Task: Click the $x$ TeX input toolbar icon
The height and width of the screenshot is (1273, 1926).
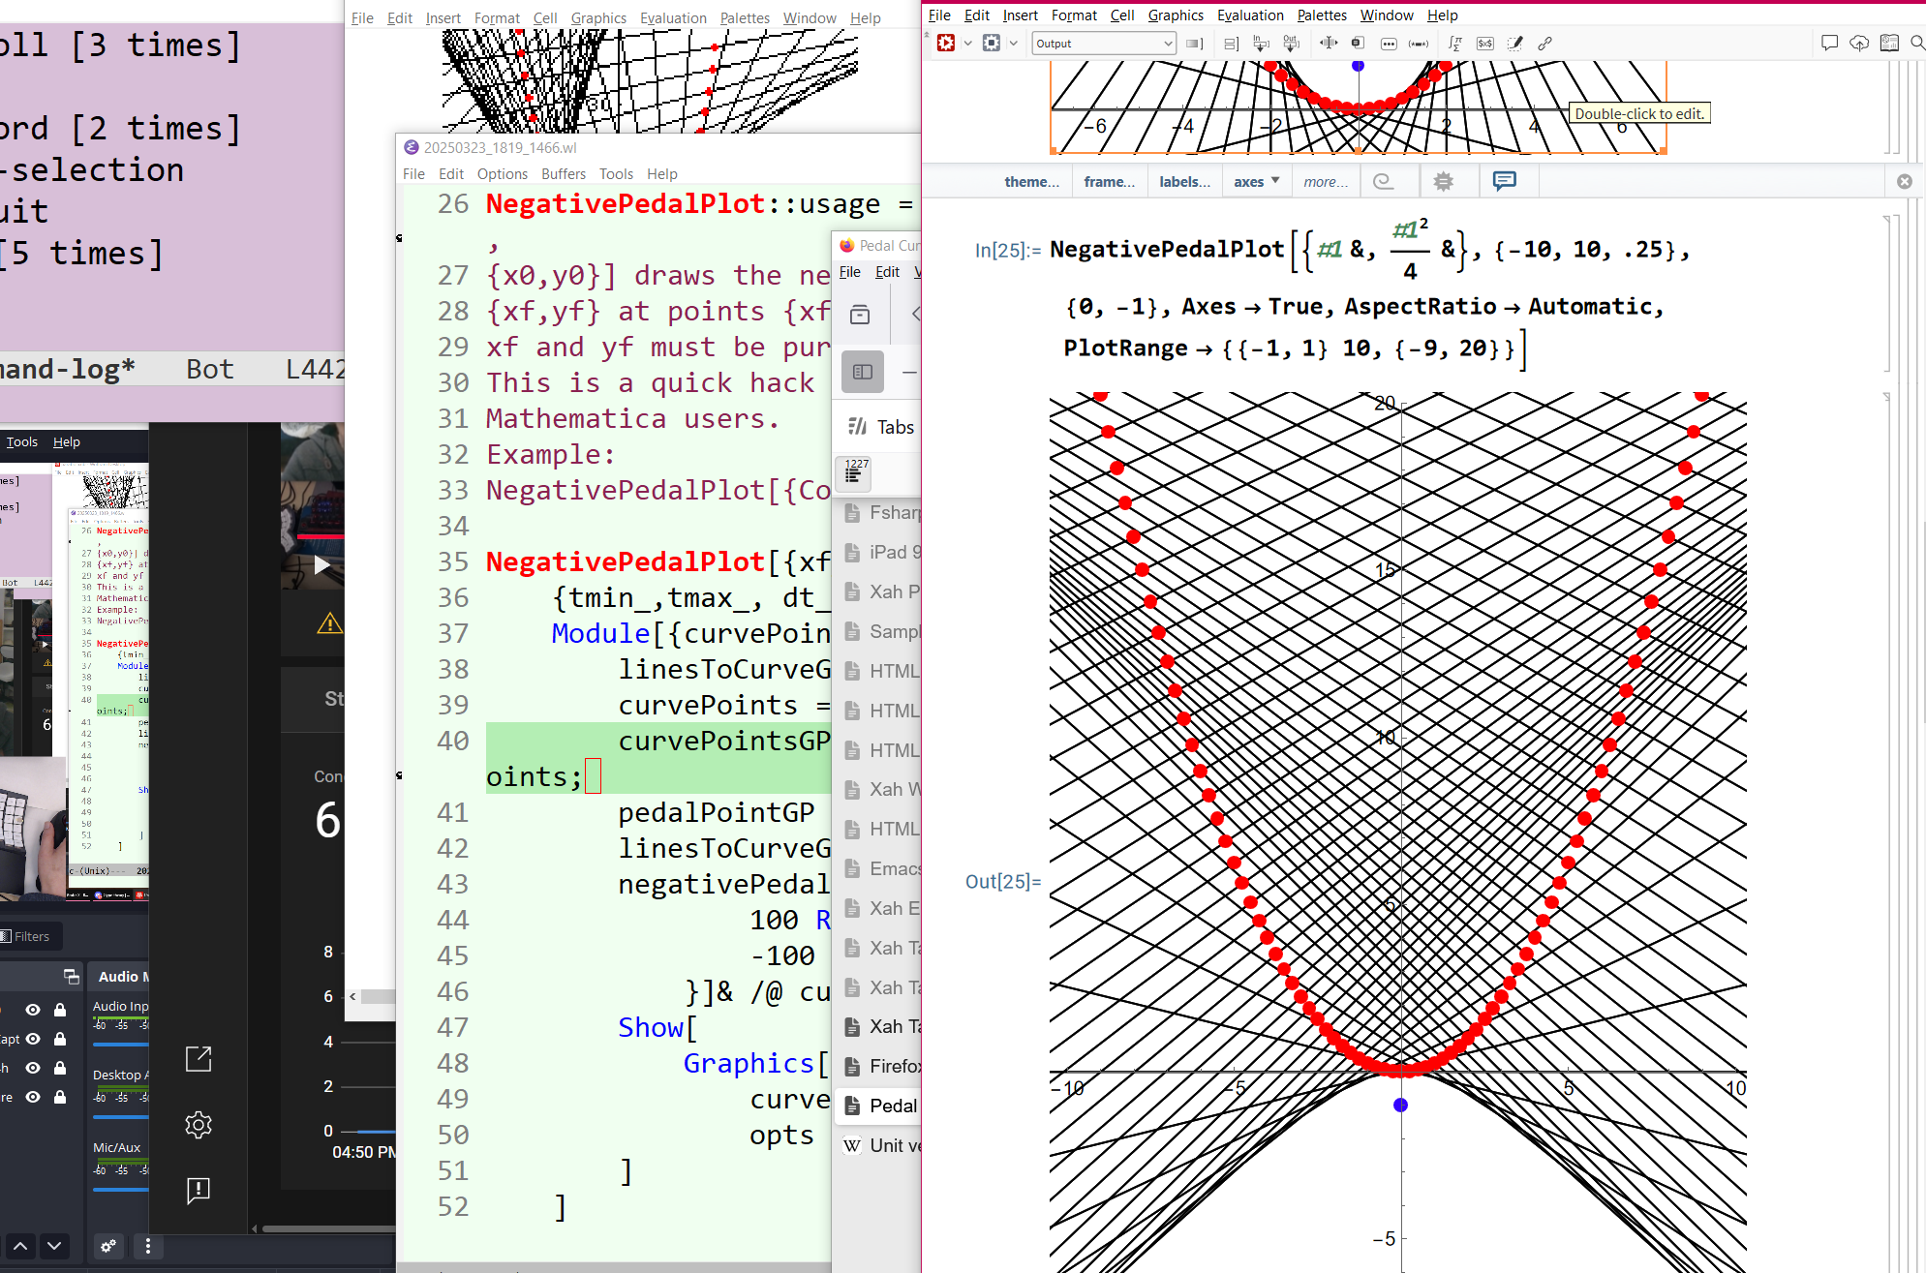Action: (x=1485, y=44)
